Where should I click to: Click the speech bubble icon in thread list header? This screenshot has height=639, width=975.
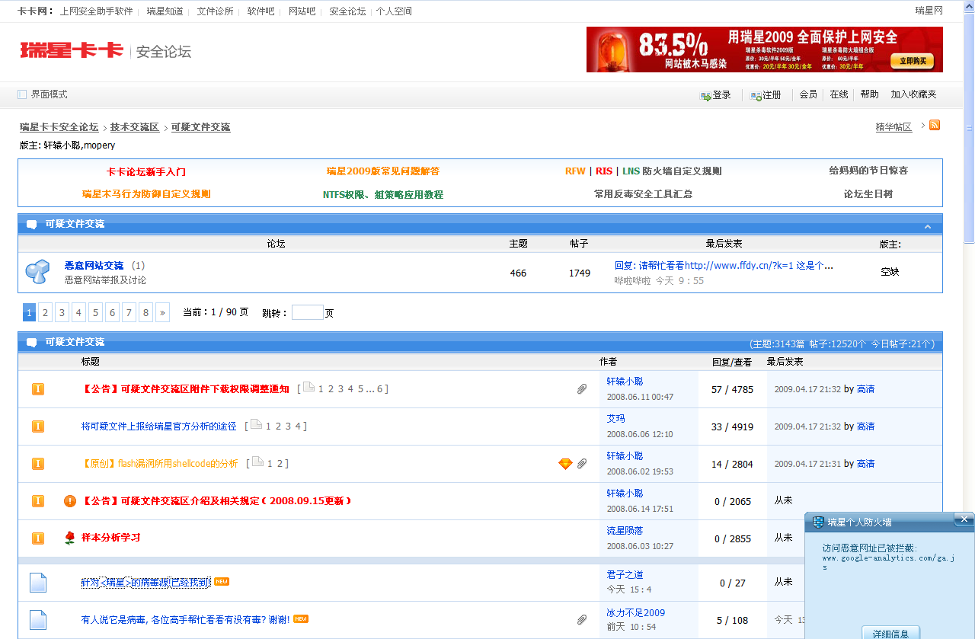tap(32, 343)
